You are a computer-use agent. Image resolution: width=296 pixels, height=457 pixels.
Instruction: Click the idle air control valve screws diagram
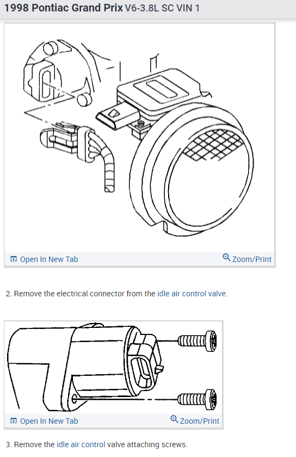pyautogui.click(x=114, y=368)
